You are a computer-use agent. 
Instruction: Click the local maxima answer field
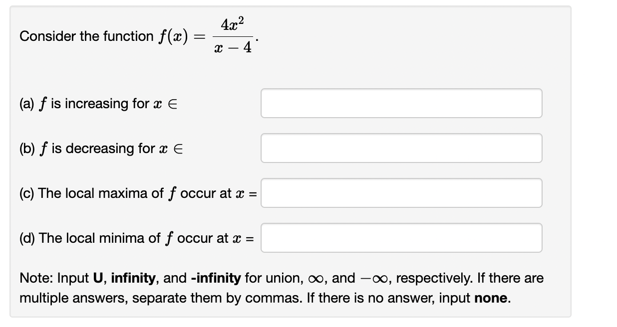tap(401, 193)
